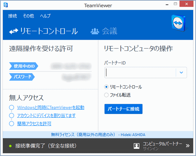The height and width of the screenshot is (156, 196).
Task: Click the green connection status indicator
Action: [10, 146]
